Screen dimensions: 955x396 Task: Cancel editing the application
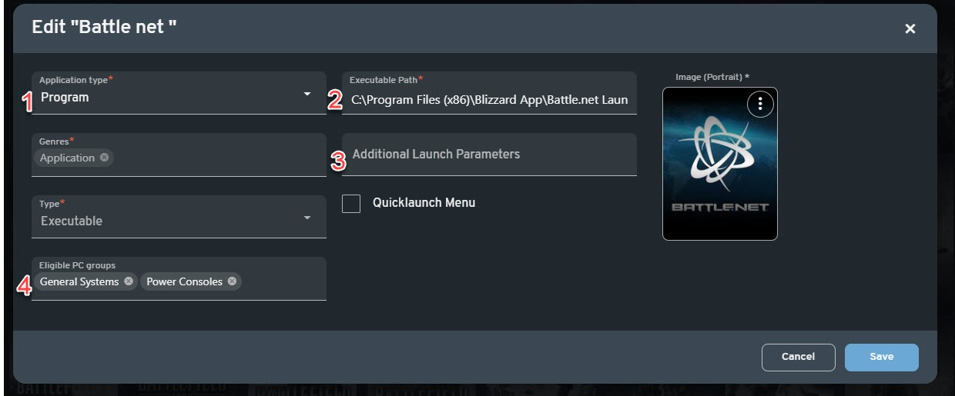coord(798,357)
